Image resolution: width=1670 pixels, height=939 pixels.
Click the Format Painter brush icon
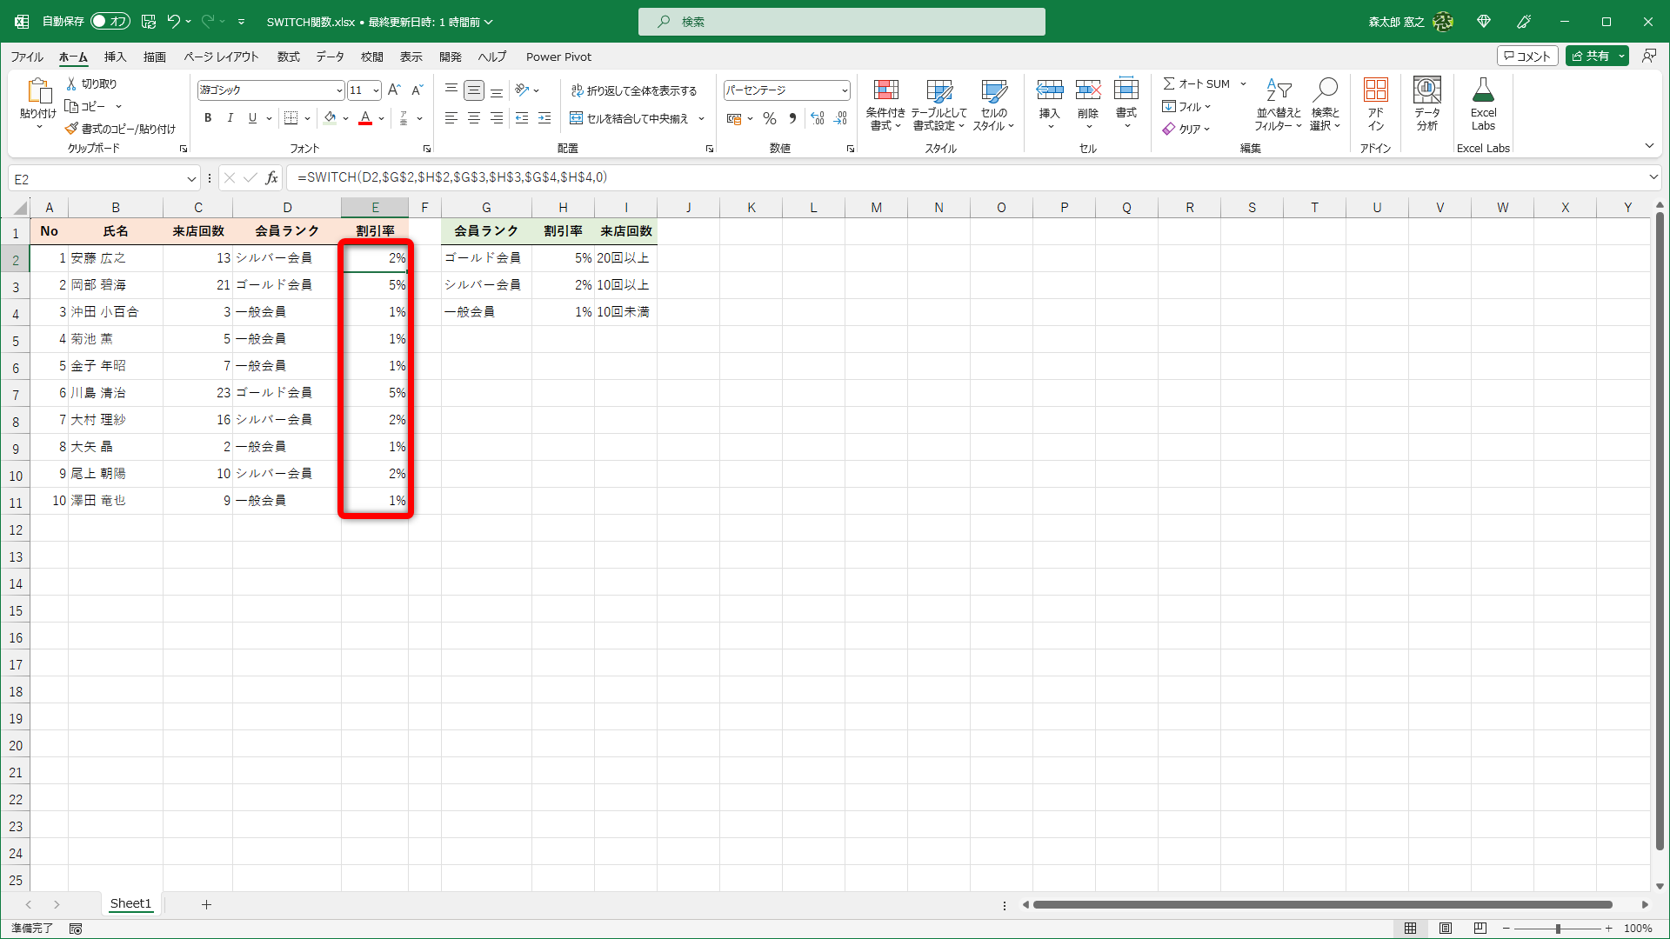tap(72, 129)
